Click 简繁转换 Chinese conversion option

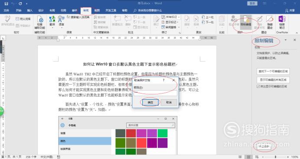tap(101, 27)
